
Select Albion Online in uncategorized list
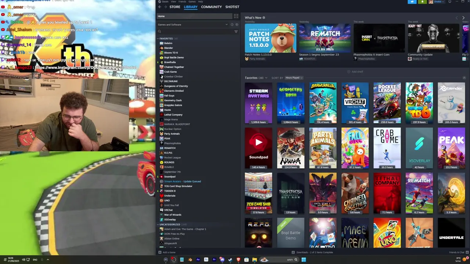pos(171,239)
